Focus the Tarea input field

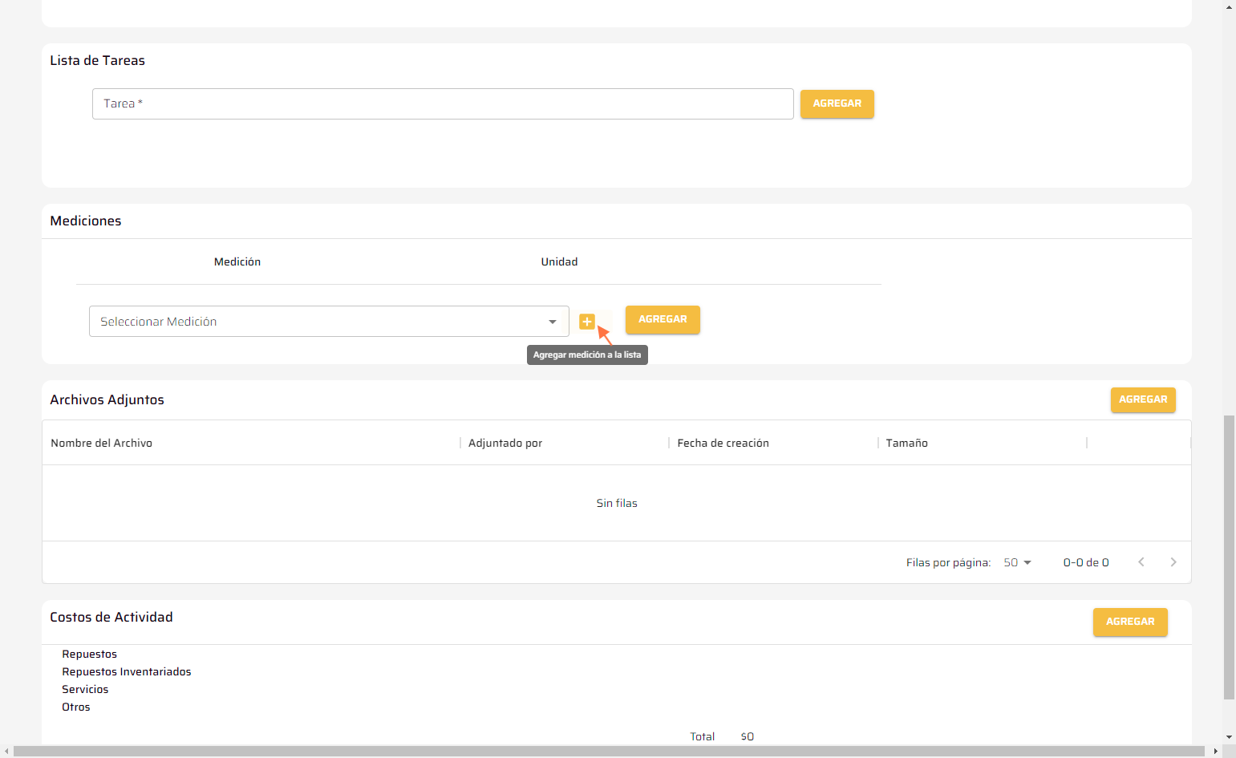443,103
